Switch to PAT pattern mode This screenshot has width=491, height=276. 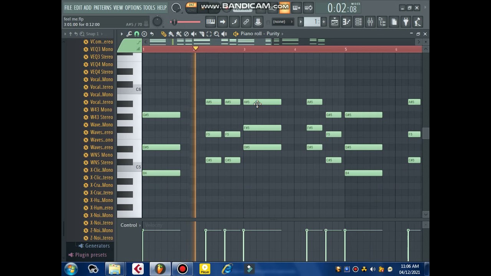191,5
